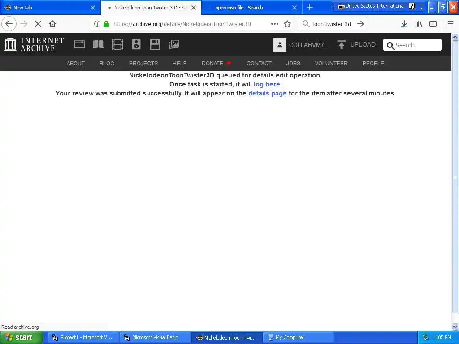Open the Internet Archive Texts book icon

pos(98,44)
